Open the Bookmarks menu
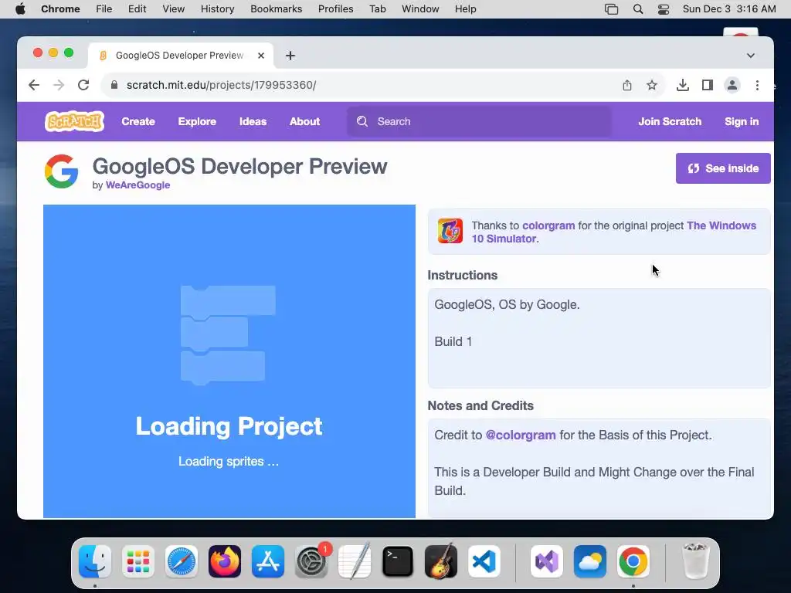 (x=276, y=9)
